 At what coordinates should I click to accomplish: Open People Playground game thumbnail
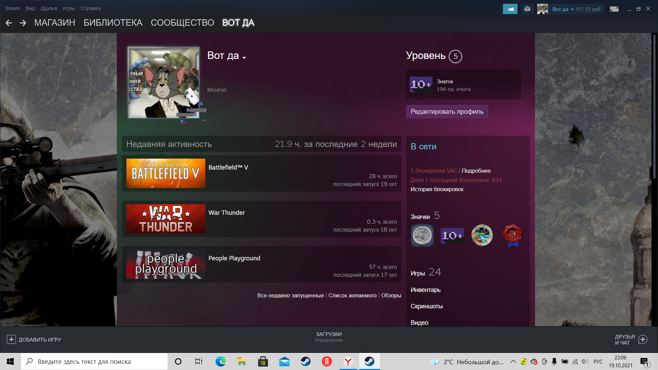coord(166,264)
